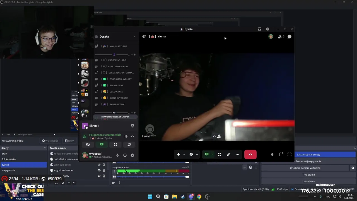
Task: Open Activities in the Discord side panel
Action: pos(115,145)
